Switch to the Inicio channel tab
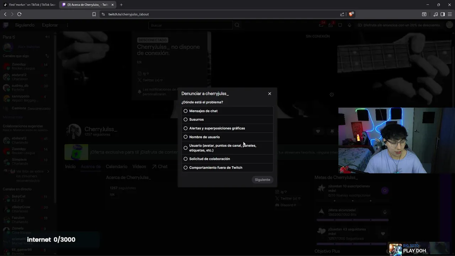This screenshot has width=455, height=256. pyautogui.click(x=70, y=166)
